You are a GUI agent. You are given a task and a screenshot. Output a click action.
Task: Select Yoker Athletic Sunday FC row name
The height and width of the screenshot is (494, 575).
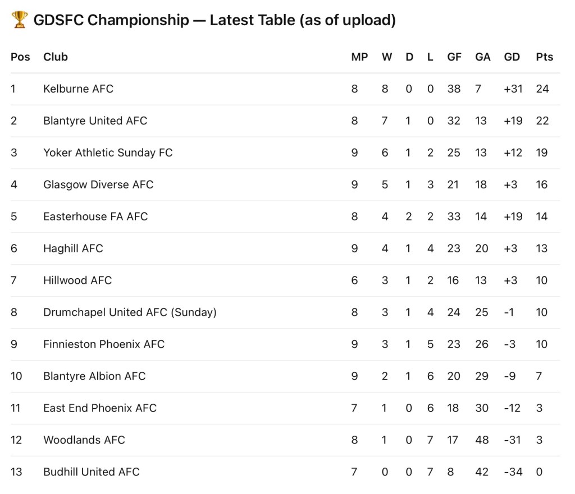[x=108, y=153]
